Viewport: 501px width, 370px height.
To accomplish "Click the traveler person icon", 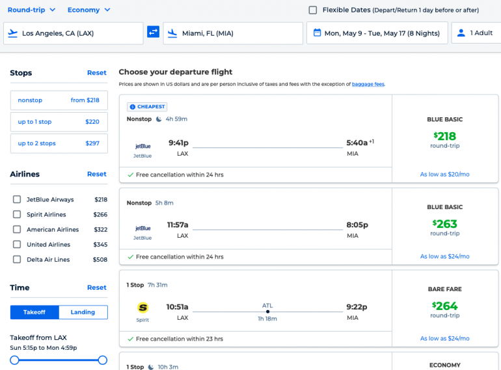I will 461,33.
